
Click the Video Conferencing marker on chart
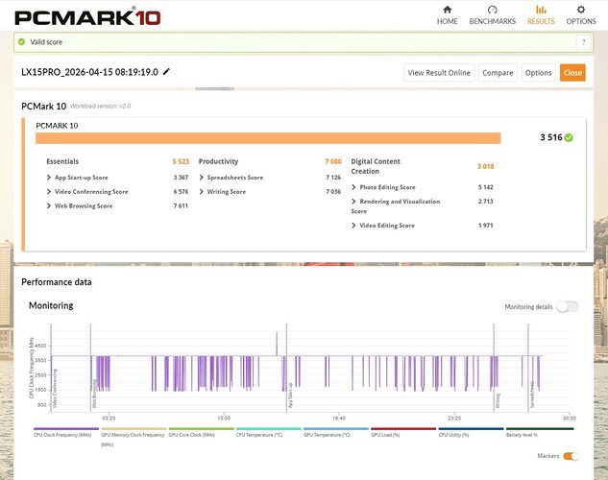point(55,388)
